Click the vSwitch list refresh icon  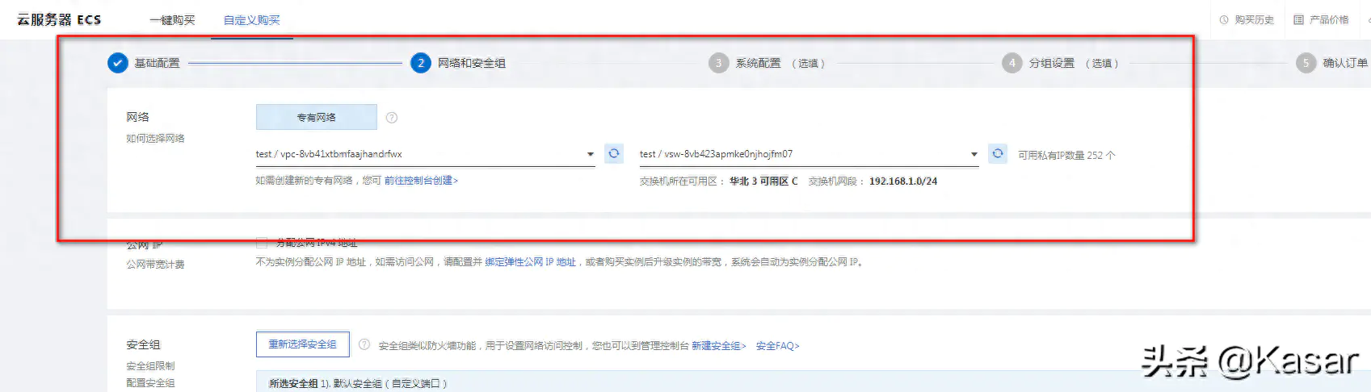click(x=998, y=153)
